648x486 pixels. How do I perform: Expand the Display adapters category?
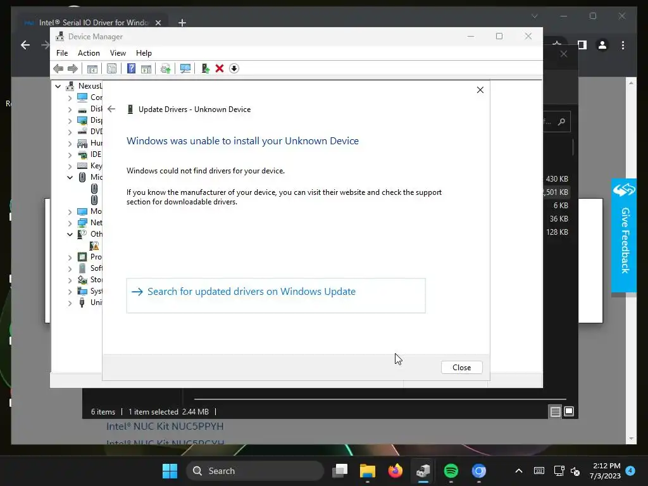[x=70, y=120]
